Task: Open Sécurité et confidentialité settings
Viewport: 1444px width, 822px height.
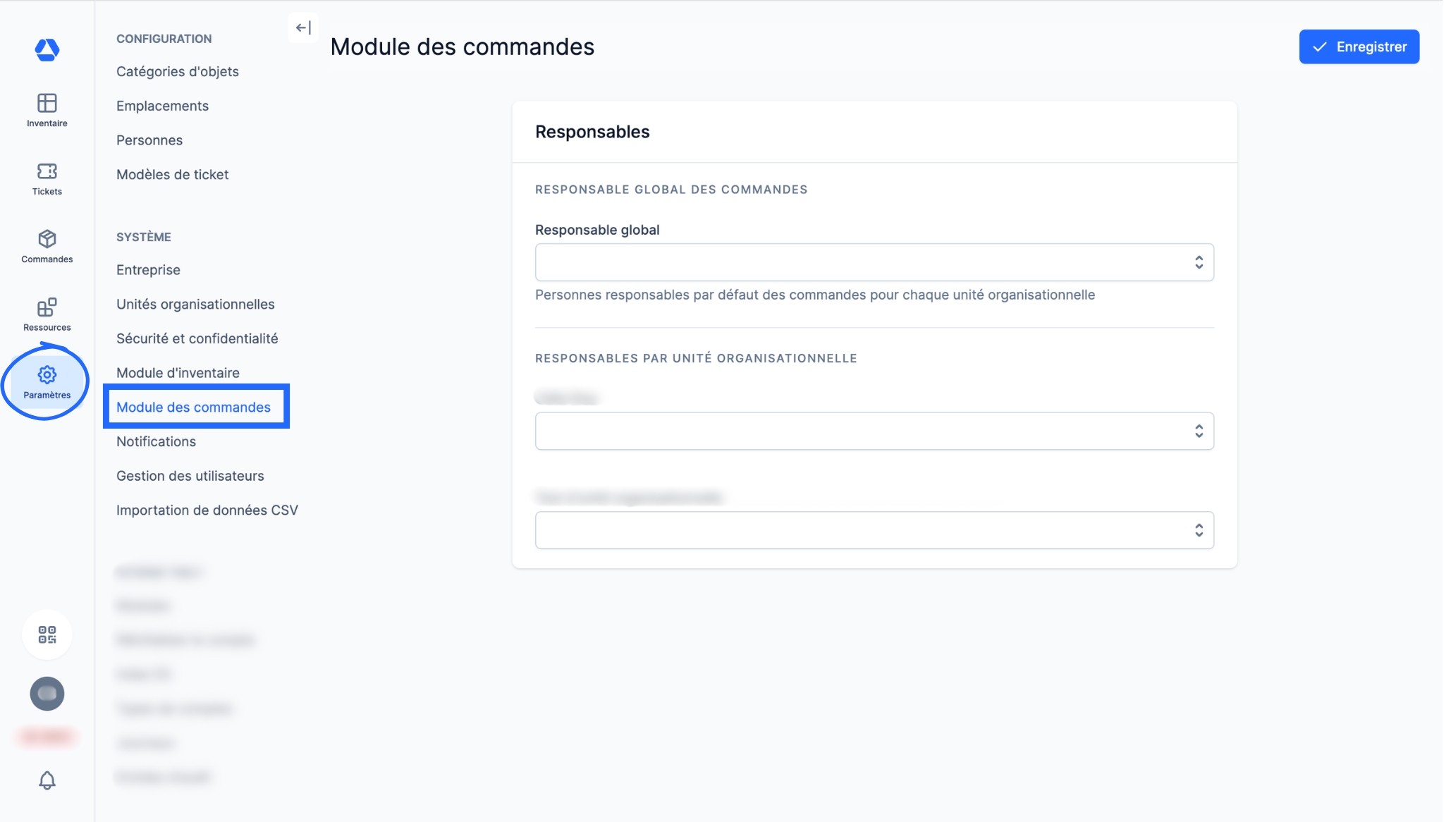Action: 197,338
